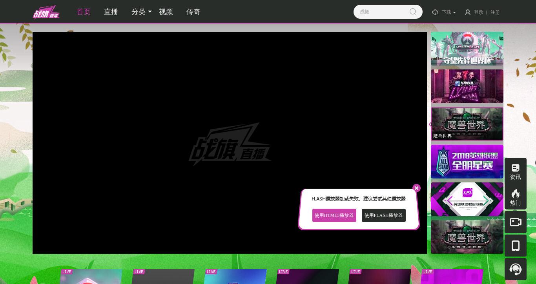Choose 使用FLASH播放器 button

(384, 215)
